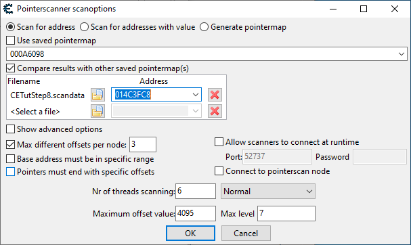Edit the Nr of threads scanning field
The width and height of the screenshot is (411, 245).
click(196, 191)
